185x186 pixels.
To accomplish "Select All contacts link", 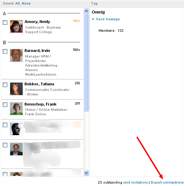I will [17, 3].
